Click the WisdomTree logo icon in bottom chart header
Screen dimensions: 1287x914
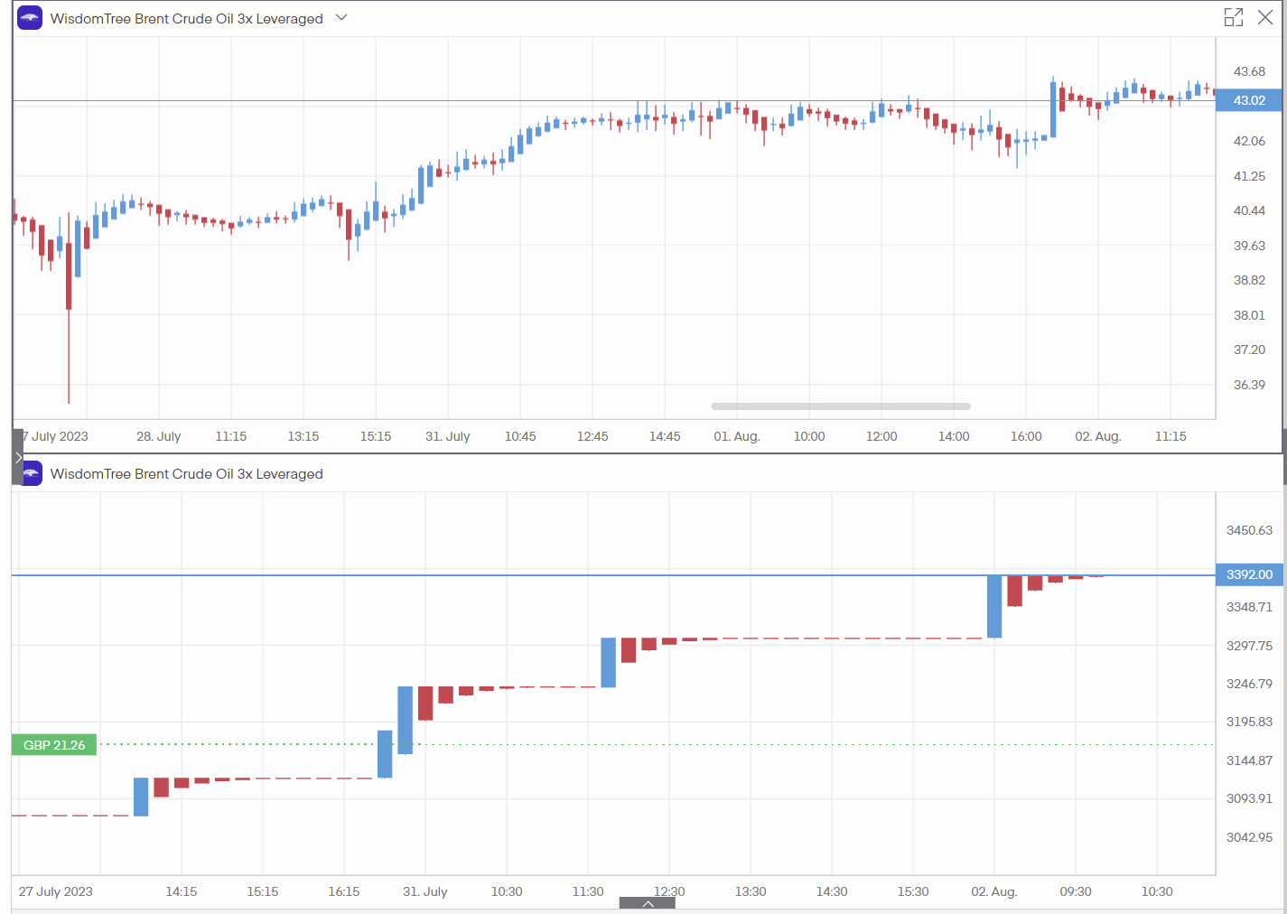coord(33,473)
